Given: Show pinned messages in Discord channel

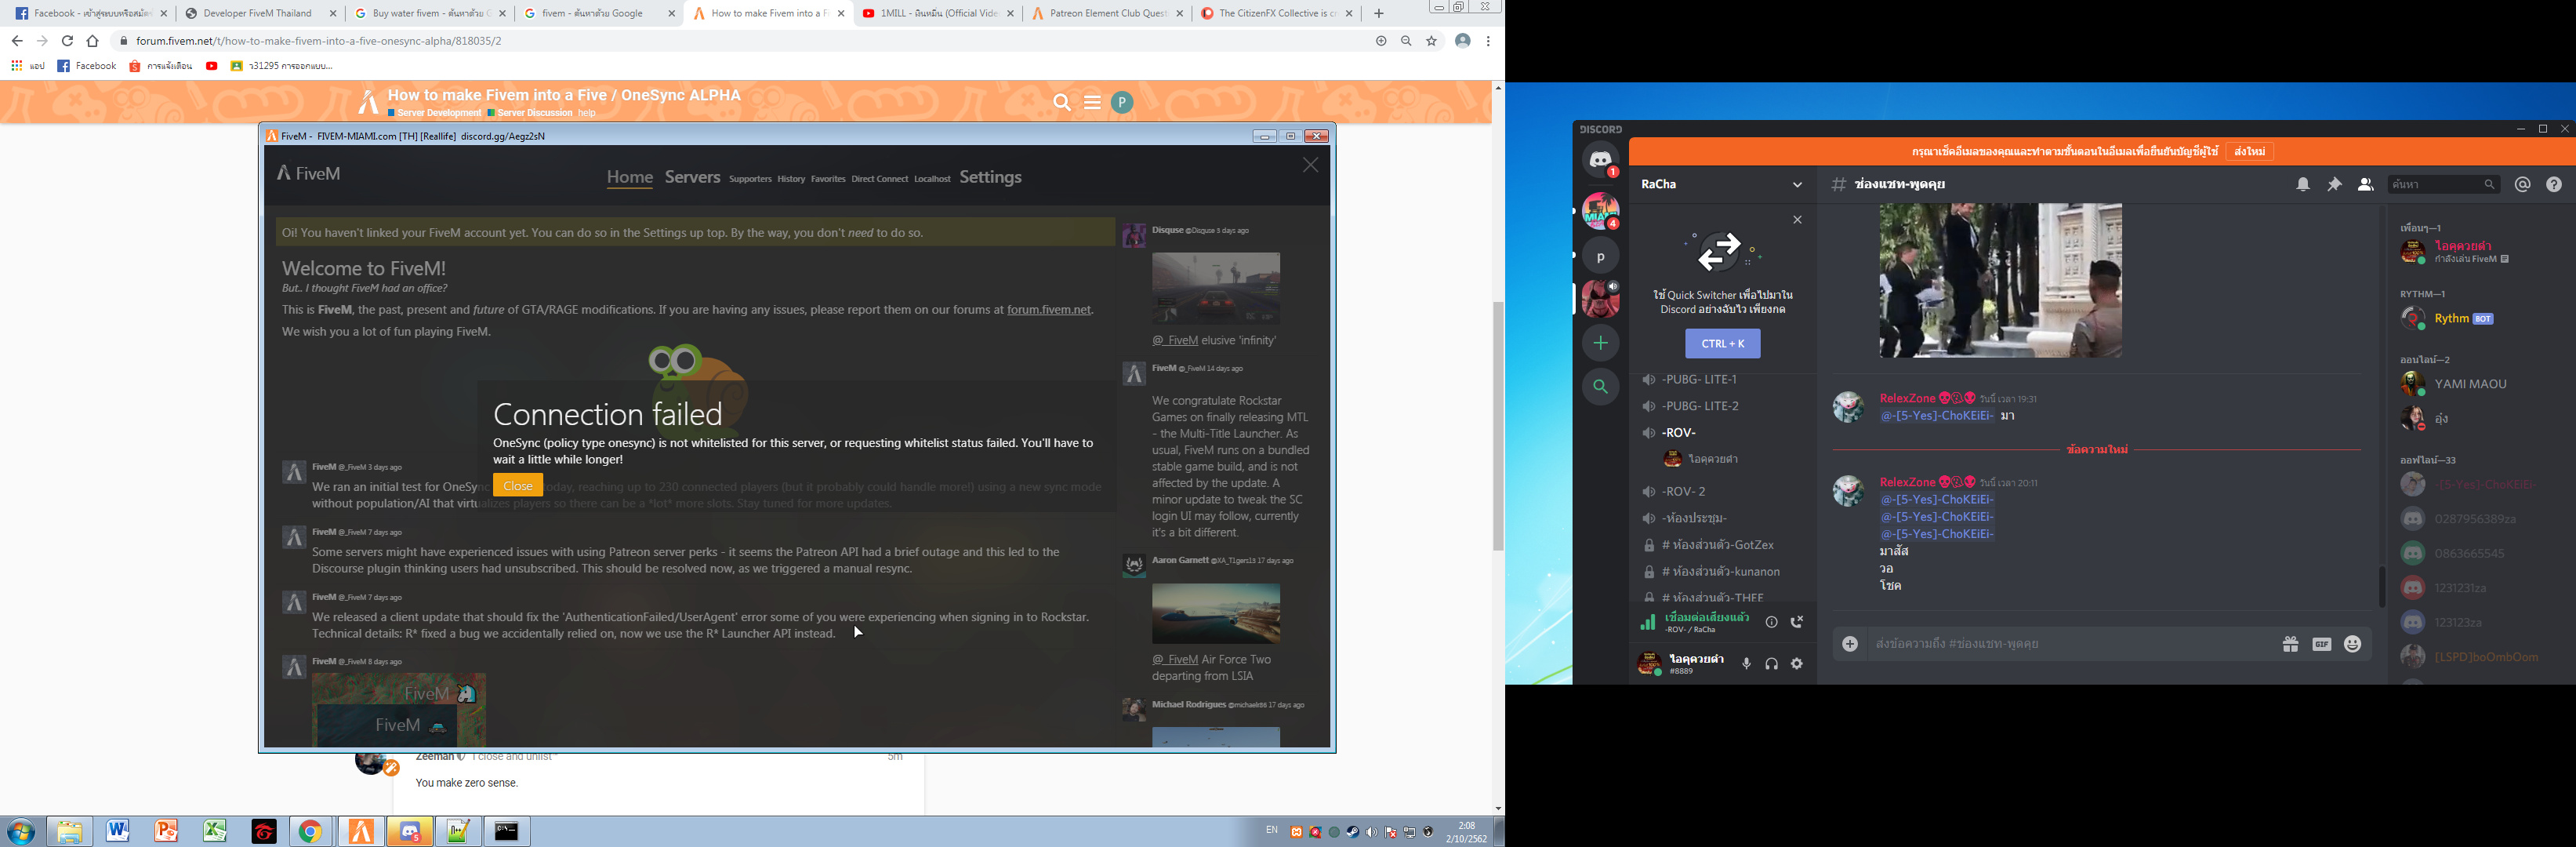Looking at the screenshot, I should (2334, 184).
